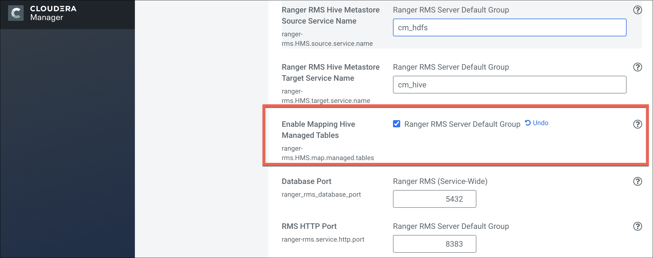Image resolution: width=653 pixels, height=258 pixels.
Task: Click the Ranger RMS Server Default Group checkbox label
Action: pos(462,124)
